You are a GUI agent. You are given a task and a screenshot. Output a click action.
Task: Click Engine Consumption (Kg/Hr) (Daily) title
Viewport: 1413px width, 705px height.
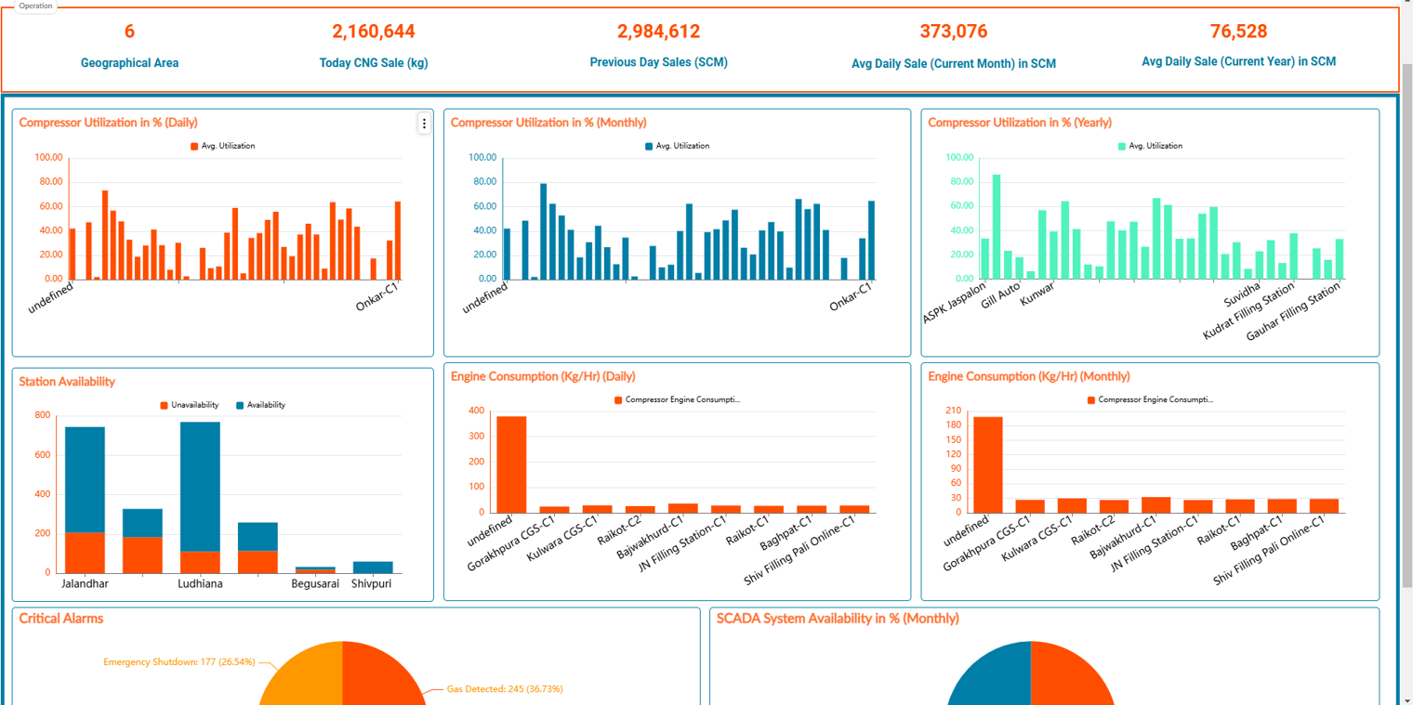543,376
